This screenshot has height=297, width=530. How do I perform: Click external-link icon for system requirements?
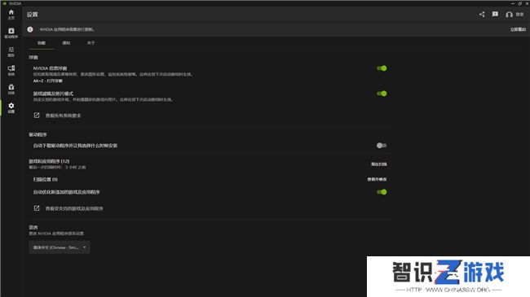point(37,116)
